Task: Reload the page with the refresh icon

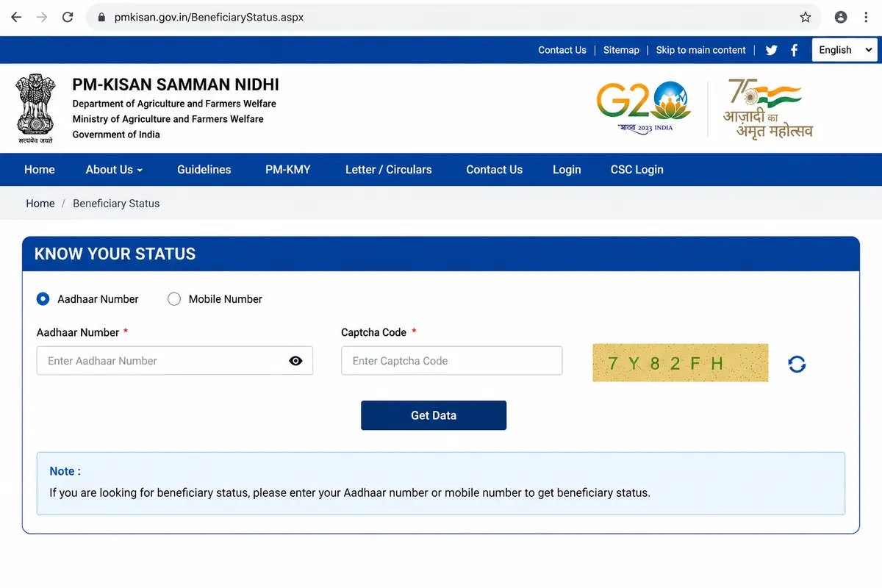Action: tap(68, 17)
